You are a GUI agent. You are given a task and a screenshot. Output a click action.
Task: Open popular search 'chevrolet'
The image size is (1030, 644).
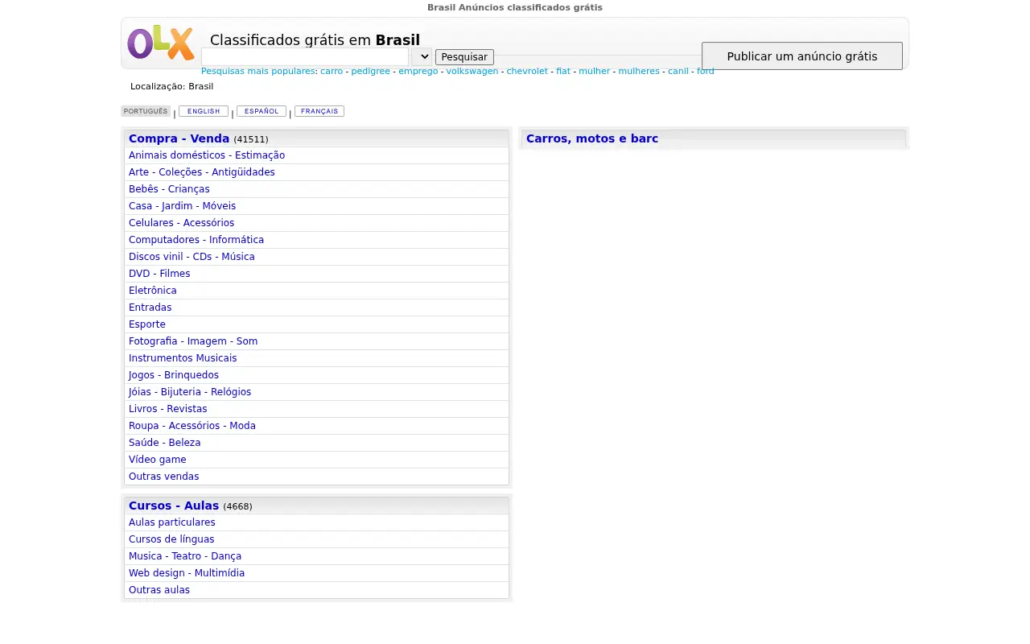(x=527, y=72)
